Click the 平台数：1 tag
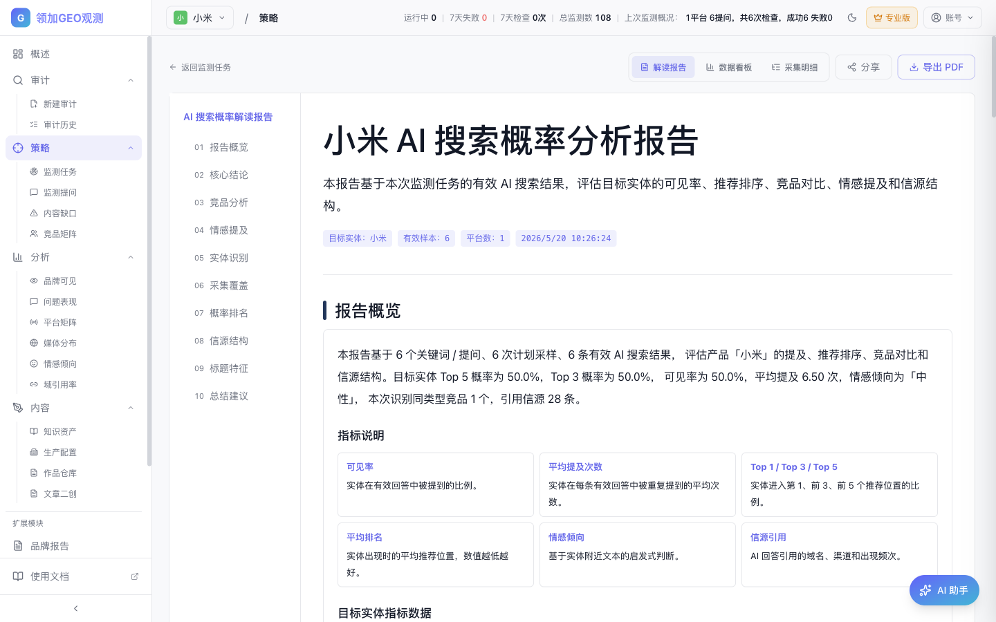Viewport: 996px width, 622px height. [486, 238]
